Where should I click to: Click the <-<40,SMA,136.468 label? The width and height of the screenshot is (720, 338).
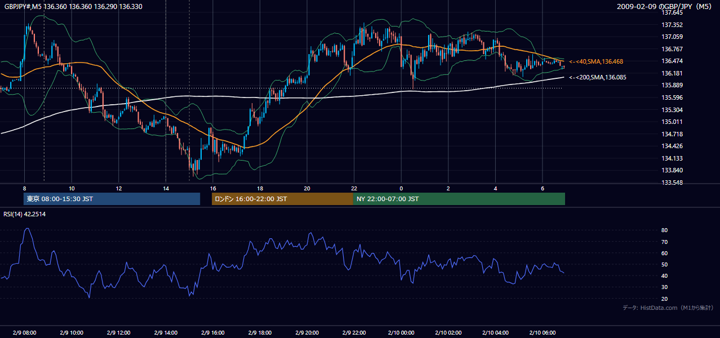[x=596, y=61]
